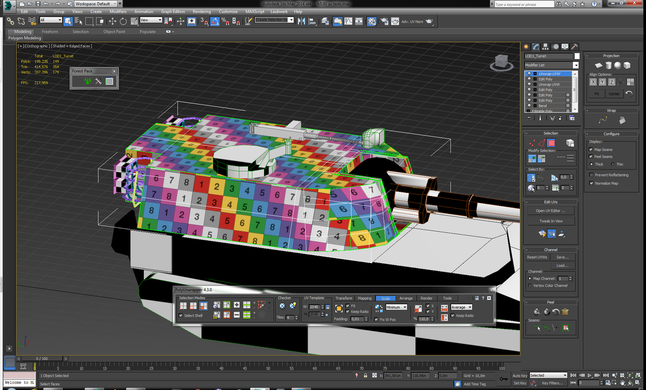Open the Workspace: Default dropdown
Image resolution: width=646 pixels, height=390 pixels.
coord(96,4)
